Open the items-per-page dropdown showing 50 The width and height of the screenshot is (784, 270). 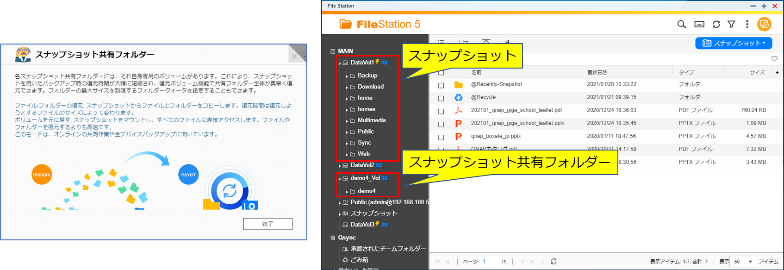[x=744, y=262]
